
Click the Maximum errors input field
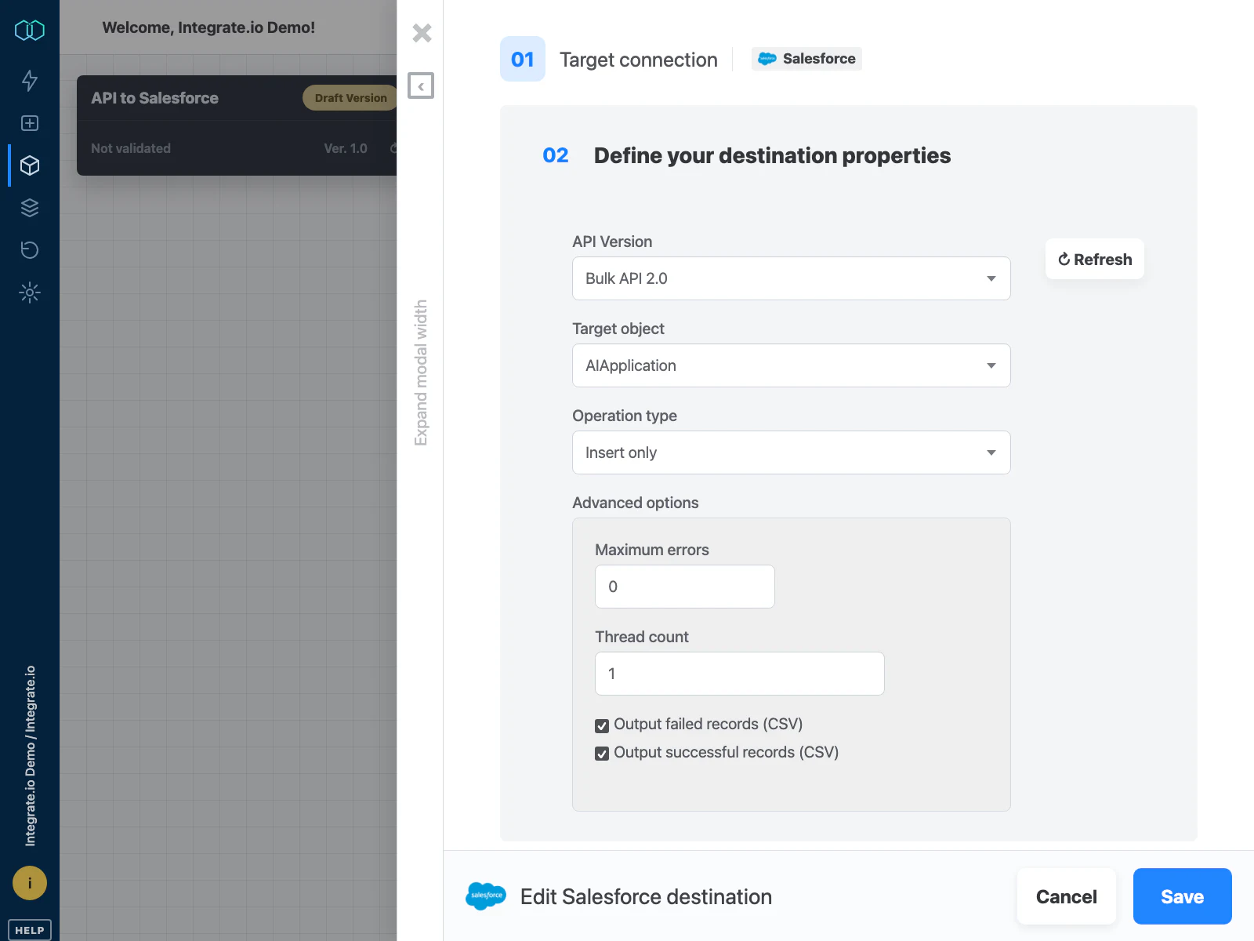coord(685,587)
